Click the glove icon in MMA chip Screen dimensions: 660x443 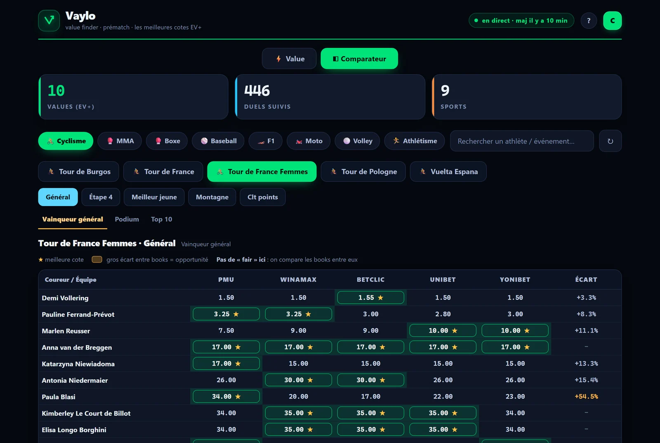pos(110,141)
